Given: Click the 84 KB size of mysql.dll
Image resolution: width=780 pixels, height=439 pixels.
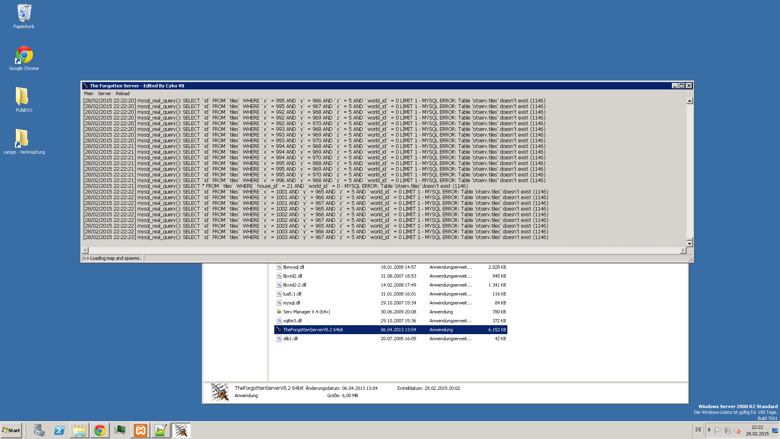Looking at the screenshot, I should tap(500, 303).
